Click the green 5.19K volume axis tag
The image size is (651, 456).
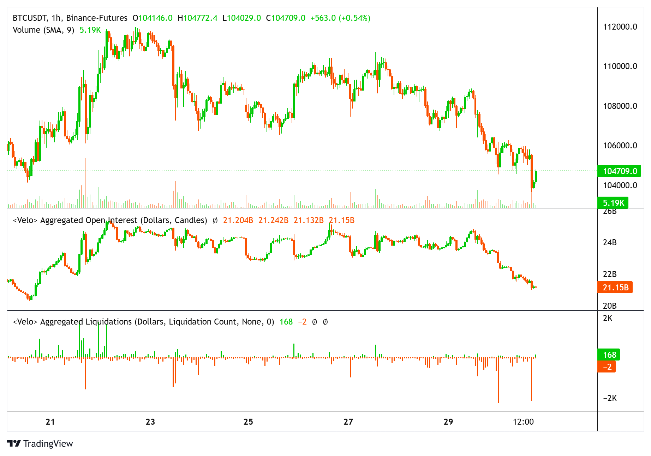coord(613,203)
